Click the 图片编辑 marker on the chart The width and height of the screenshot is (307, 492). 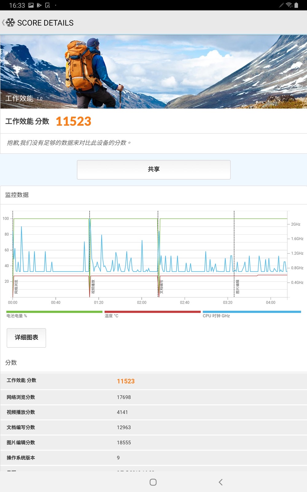237,287
